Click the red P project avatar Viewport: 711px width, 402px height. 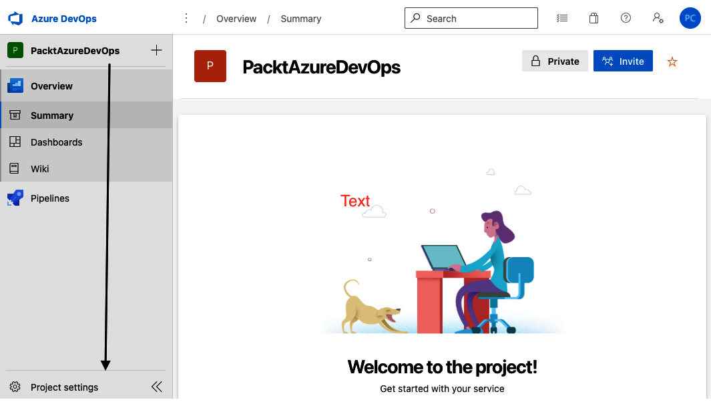[210, 66]
